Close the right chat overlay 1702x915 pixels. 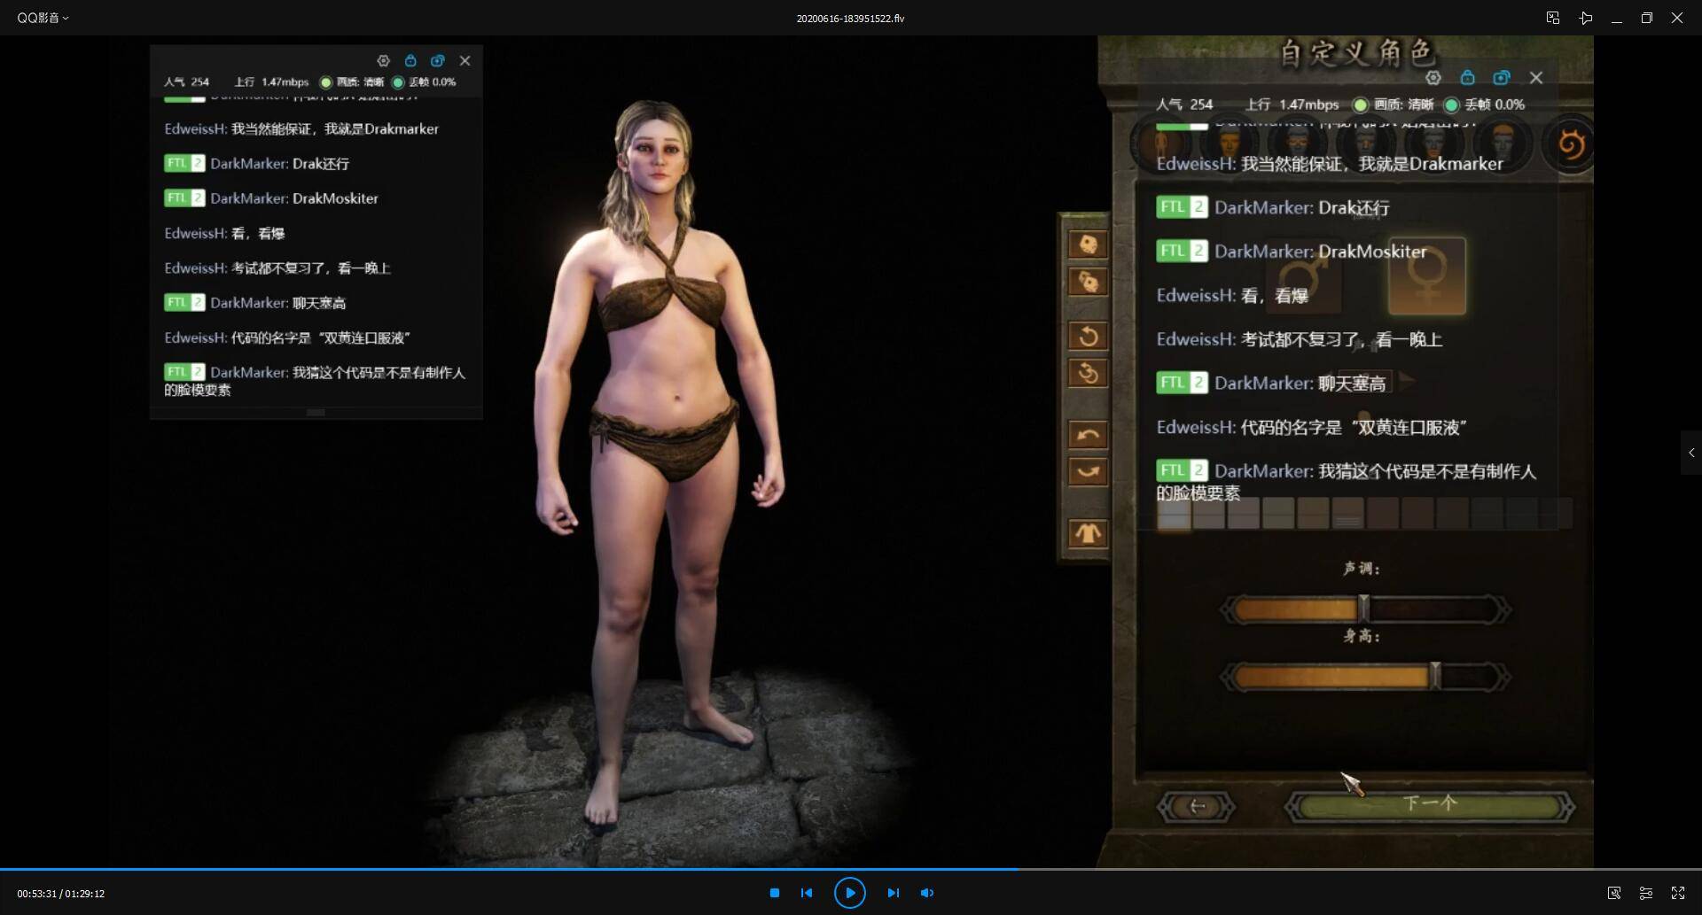(x=1536, y=77)
